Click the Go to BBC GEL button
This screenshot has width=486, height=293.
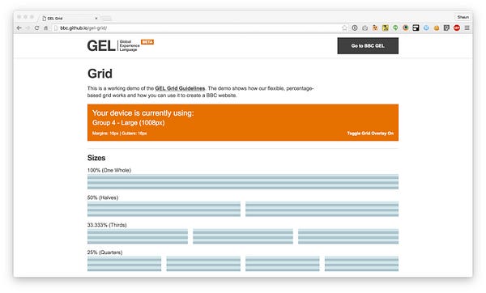pyautogui.click(x=368, y=46)
